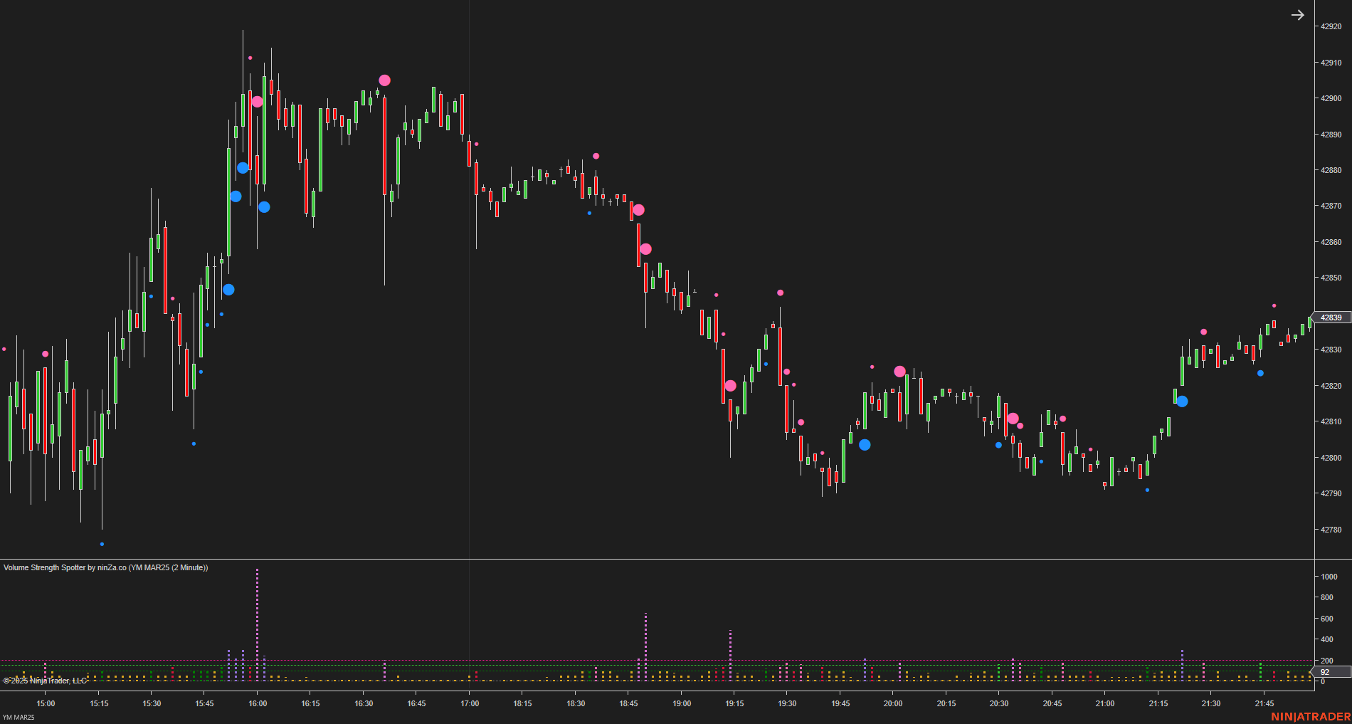Viewport: 1352px width, 724px height.
Task: Click the go-to-latest-bar arrow icon
Action: pyautogui.click(x=1299, y=14)
